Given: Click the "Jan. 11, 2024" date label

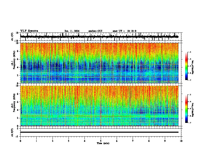Looking at the screenshot, I should [x=72, y=31].
